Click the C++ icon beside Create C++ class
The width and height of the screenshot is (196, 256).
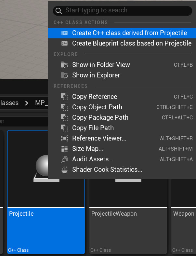(x=64, y=33)
